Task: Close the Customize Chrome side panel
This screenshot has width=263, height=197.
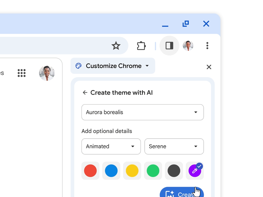Action: coord(209,67)
